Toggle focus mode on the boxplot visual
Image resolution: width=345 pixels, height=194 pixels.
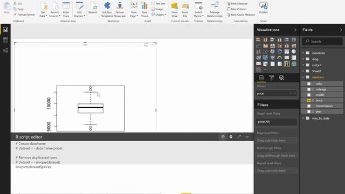pyautogui.click(x=146, y=45)
